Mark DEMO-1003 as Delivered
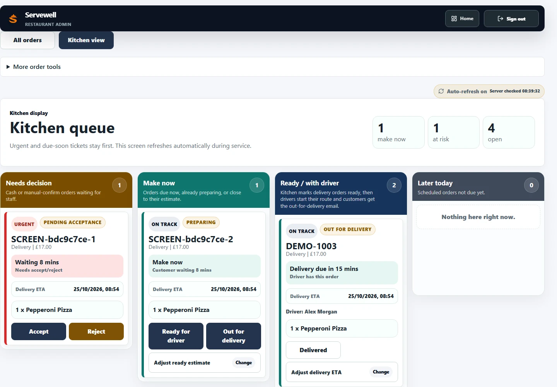This screenshot has height=387, width=557. [x=313, y=350]
